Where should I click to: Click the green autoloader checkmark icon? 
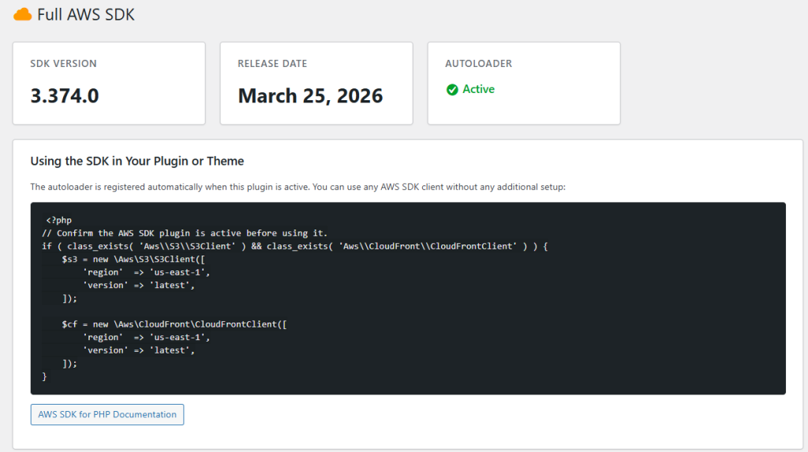click(452, 90)
